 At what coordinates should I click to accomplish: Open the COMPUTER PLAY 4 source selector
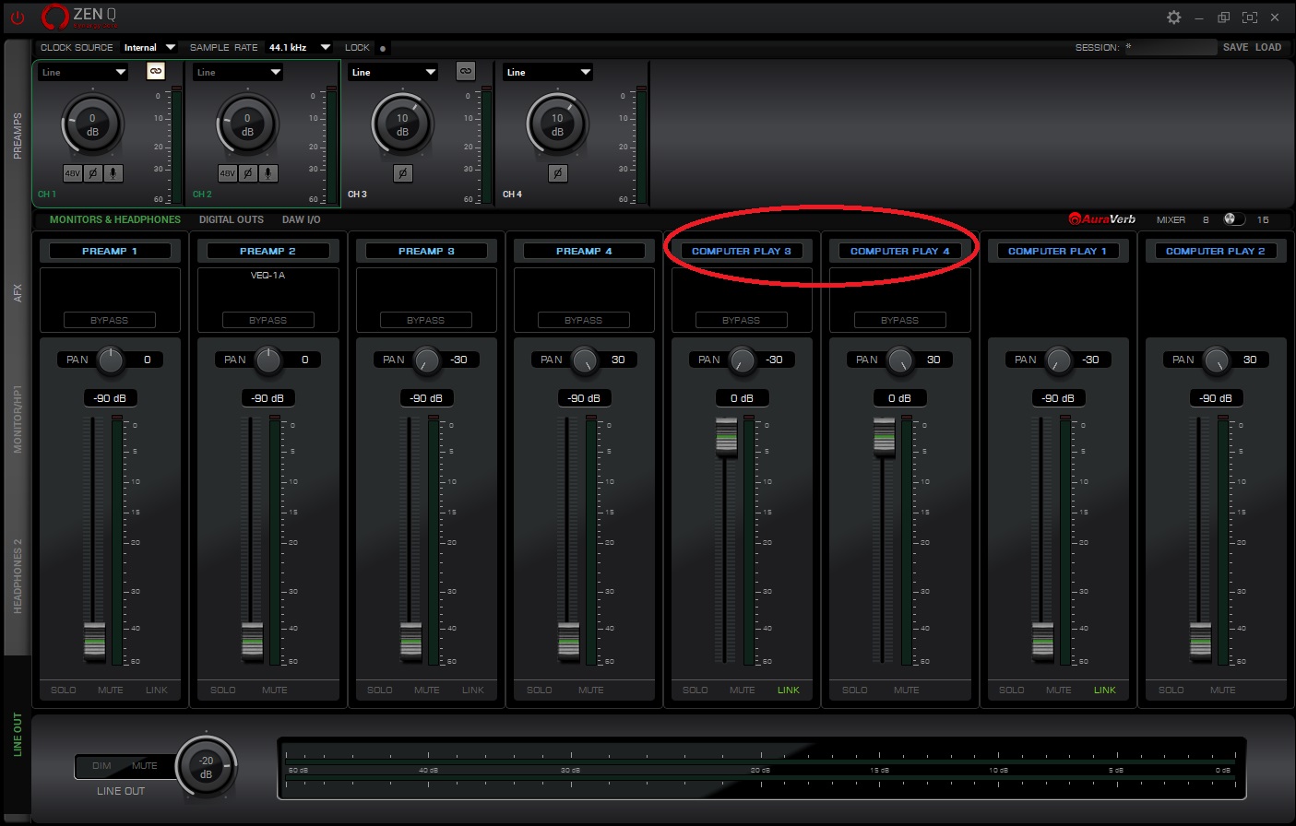[899, 251]
